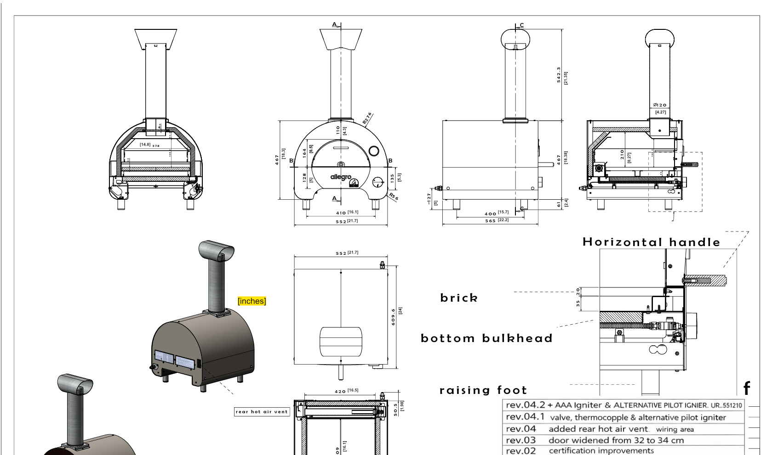772x455 pixels.
Task: Select the rev.03 door widened row
Action: [x=624, y=440]
